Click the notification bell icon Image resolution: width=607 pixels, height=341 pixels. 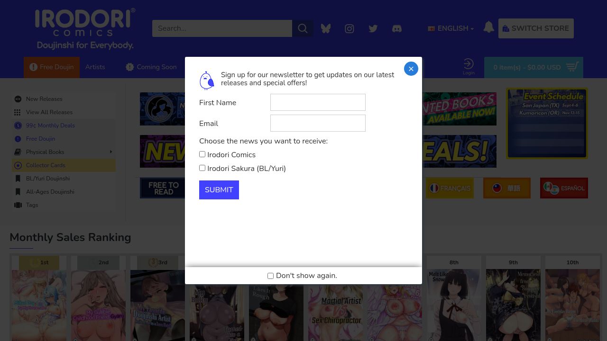tap(489, 27)
